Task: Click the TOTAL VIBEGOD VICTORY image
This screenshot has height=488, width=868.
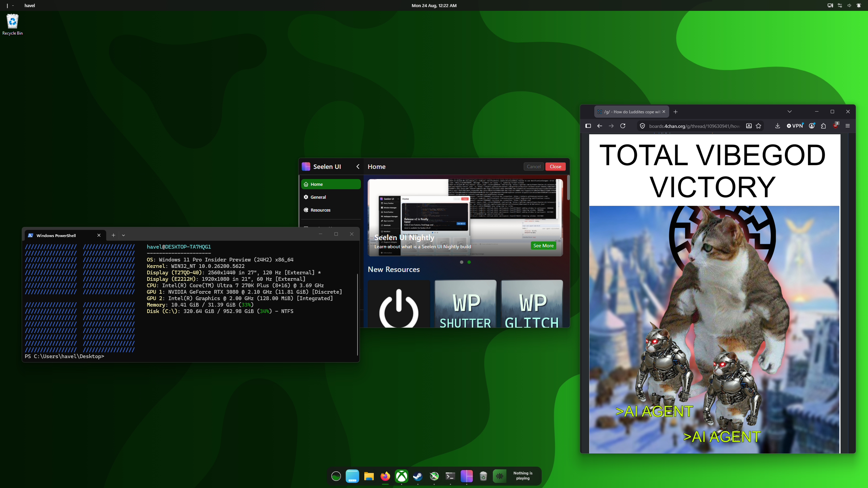Action: [714, 294]
